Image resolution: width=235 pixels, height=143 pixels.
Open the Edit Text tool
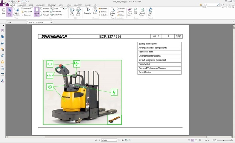tap(72, 12)
